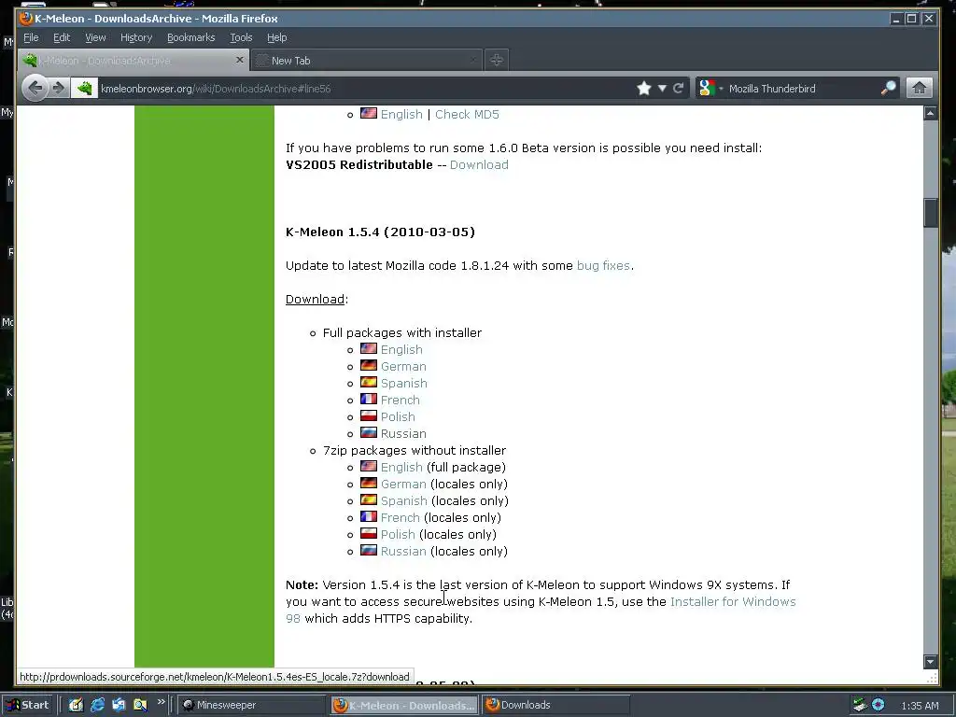Switch to Downloads window in taskbar

[x=555, y=705]
